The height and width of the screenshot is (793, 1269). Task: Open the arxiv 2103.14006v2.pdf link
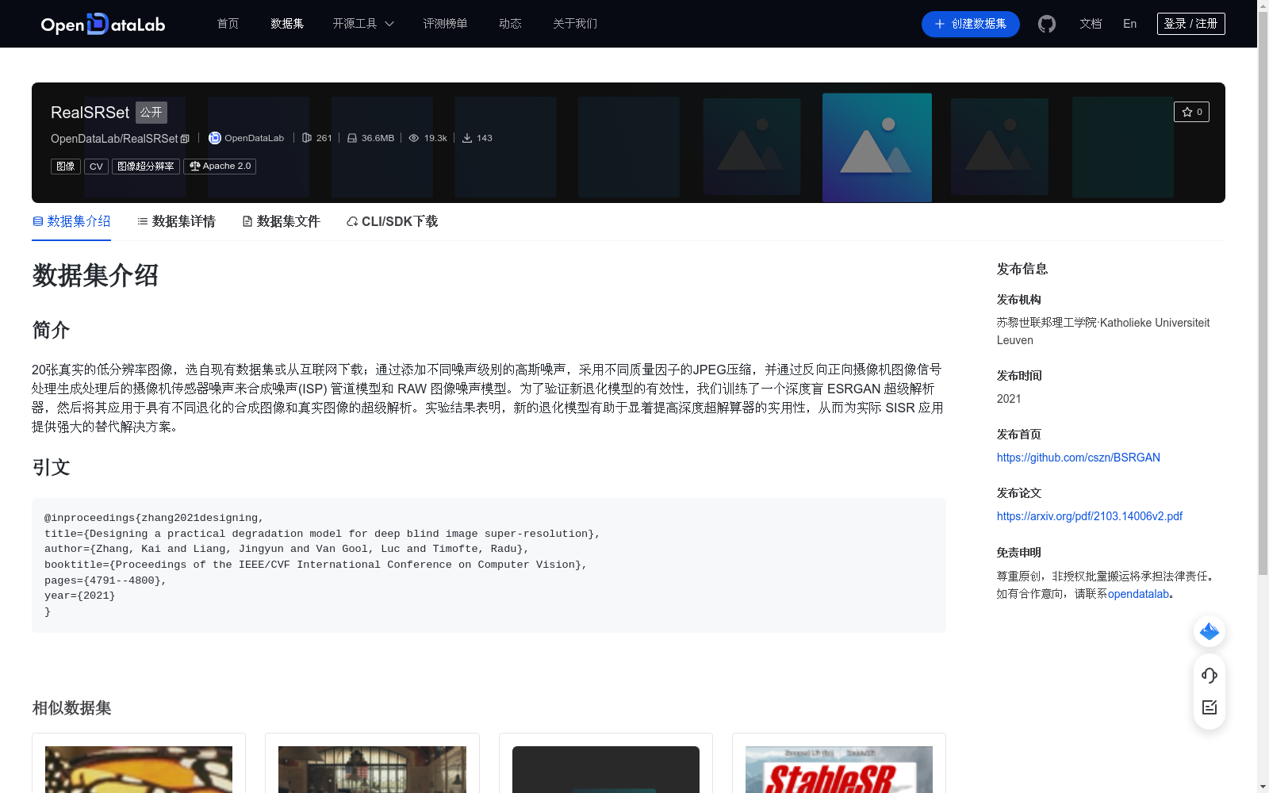[x=1090, y=516]
